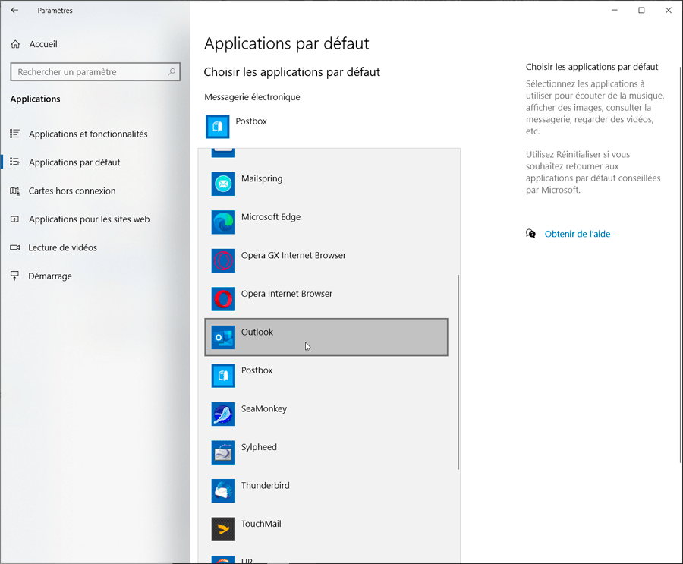Viewport: 683px width, 564px height.
Task: Select Mailspring text label
Action: click(x=262, y=178)
